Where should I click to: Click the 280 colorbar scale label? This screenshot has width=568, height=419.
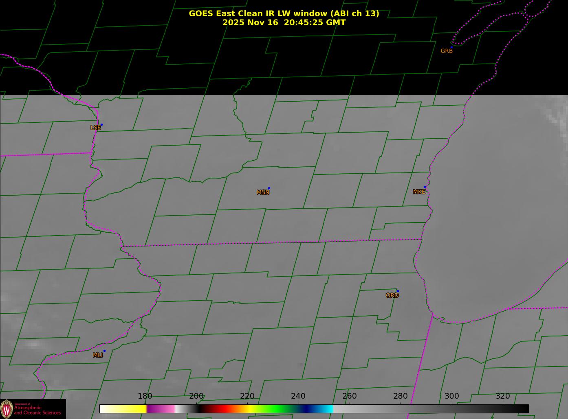pos(401,396)
